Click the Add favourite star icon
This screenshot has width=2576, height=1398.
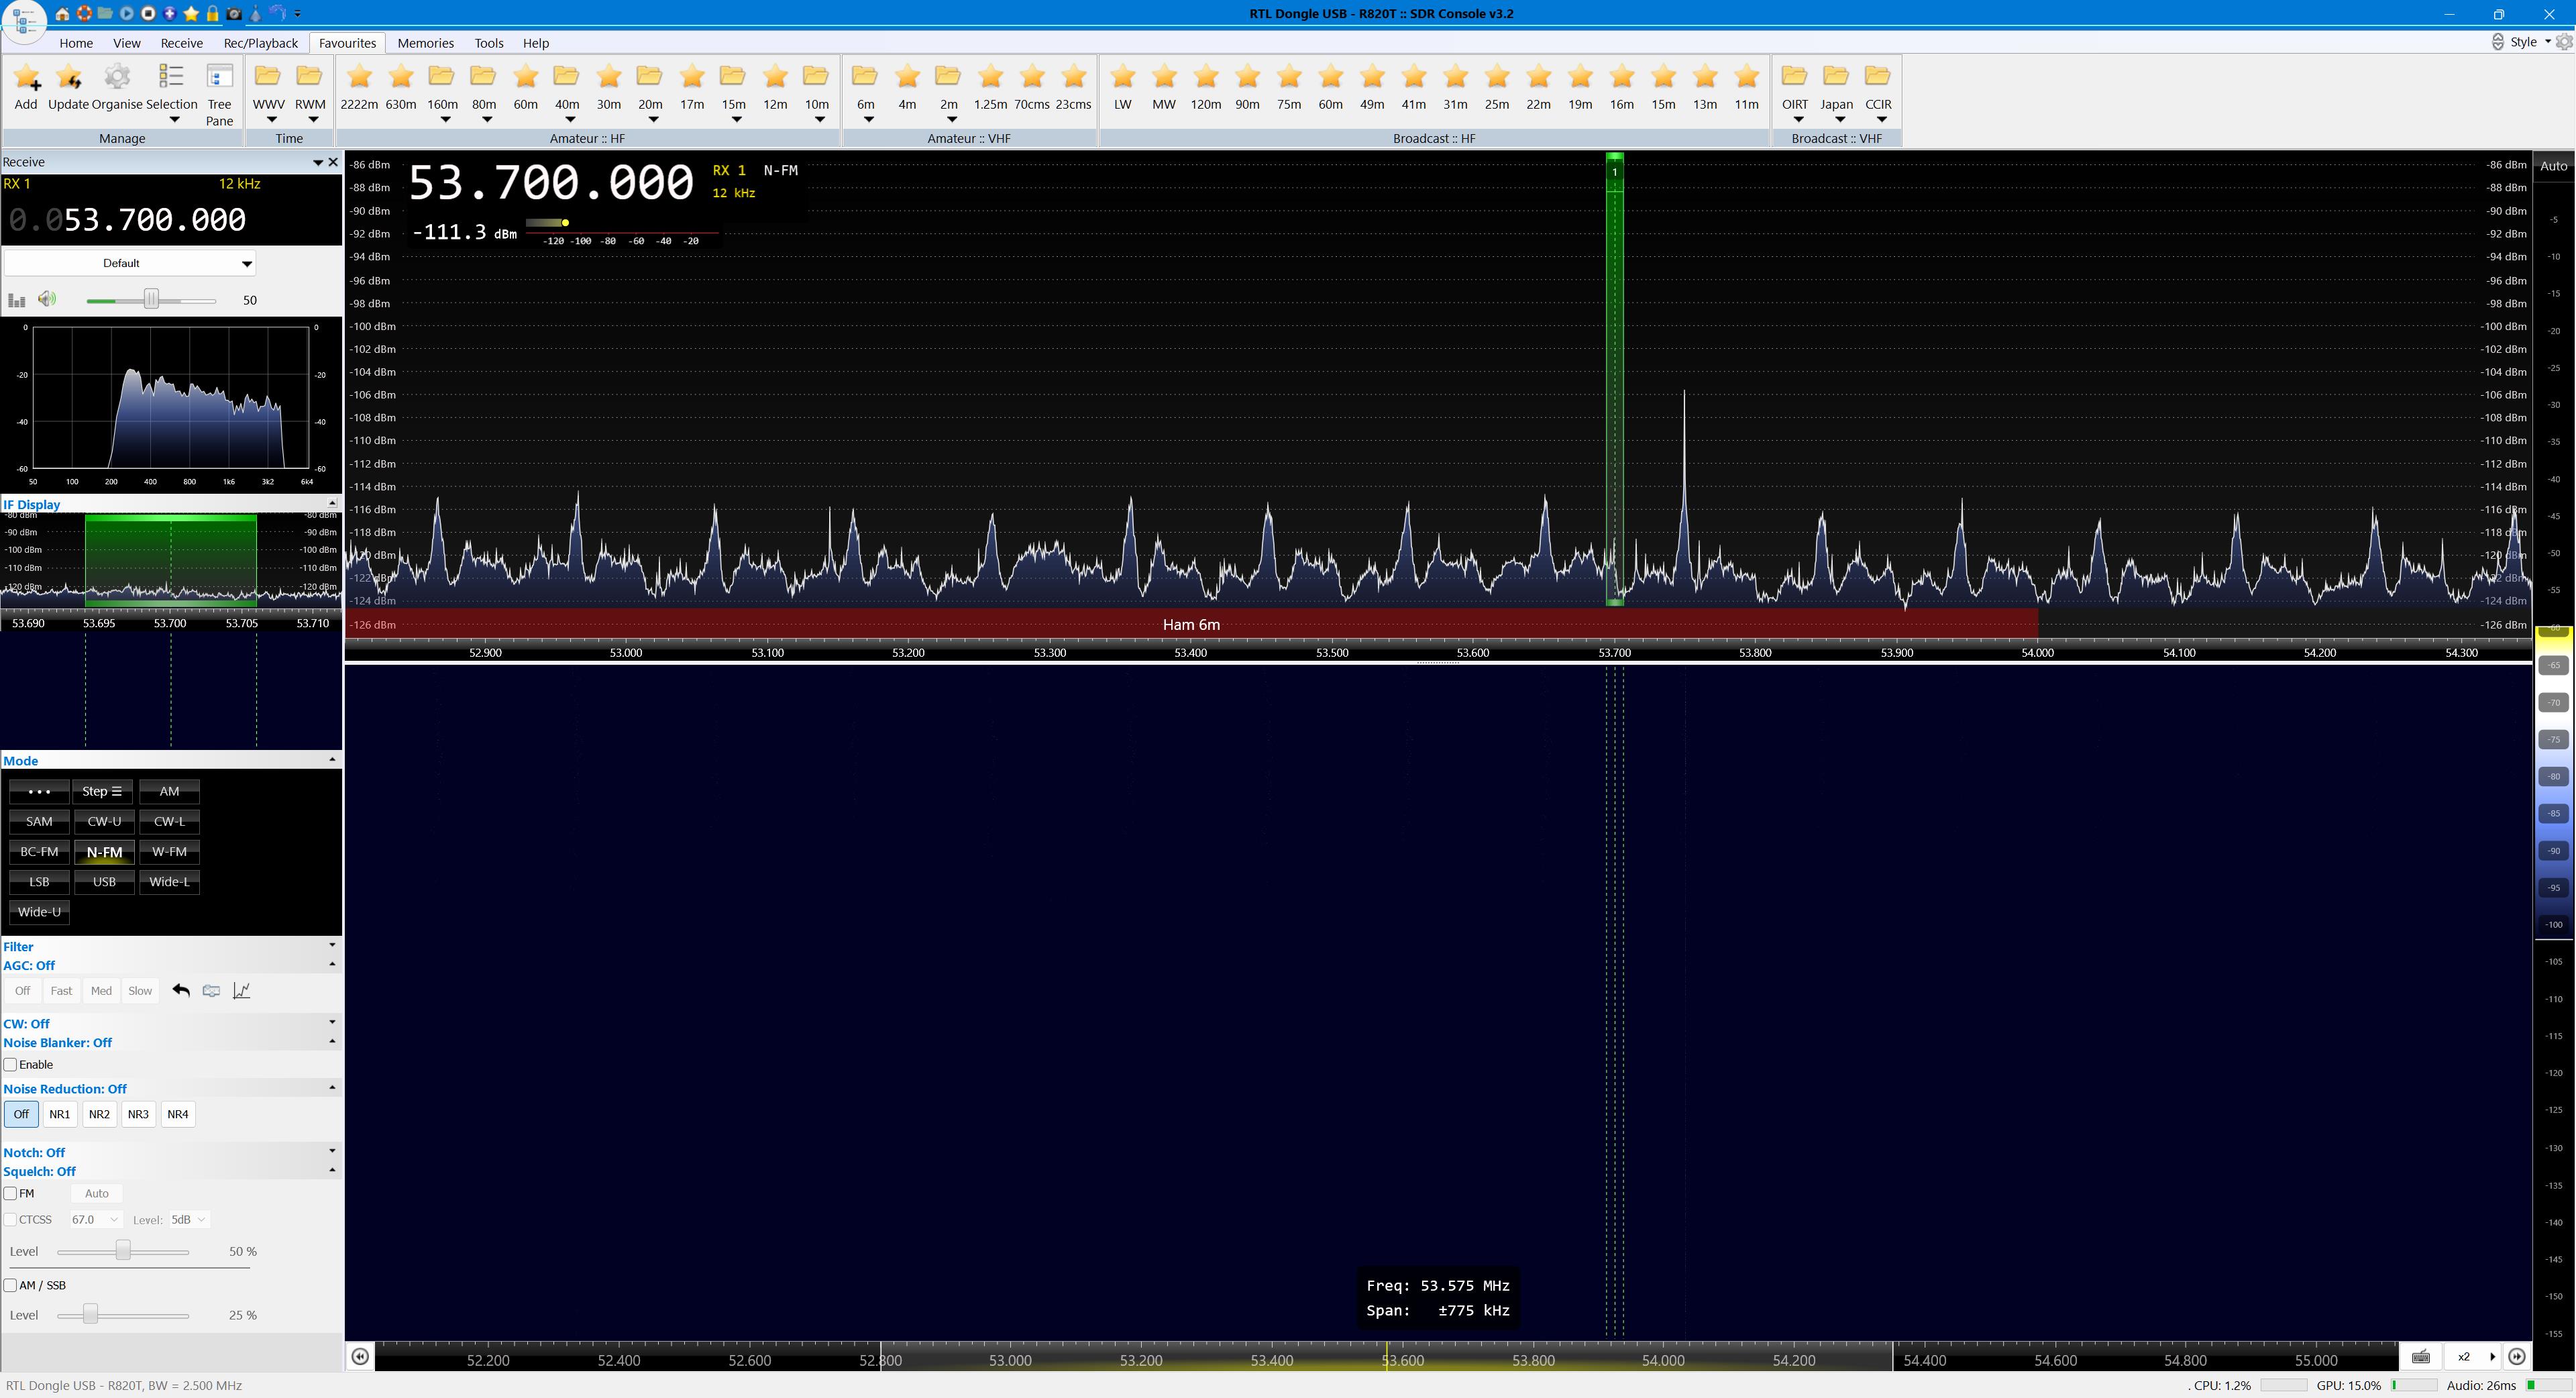(26, 78)
